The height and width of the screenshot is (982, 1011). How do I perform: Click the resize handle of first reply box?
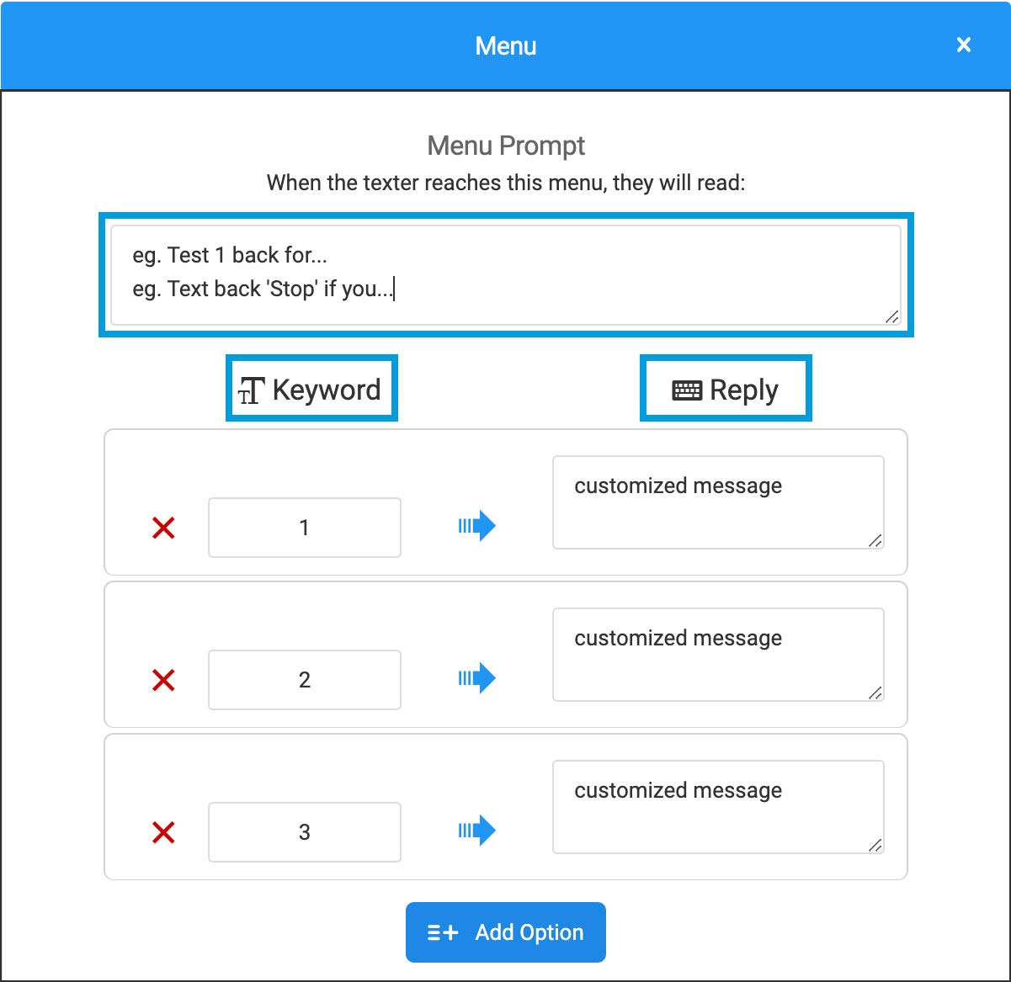pos(875,541)
